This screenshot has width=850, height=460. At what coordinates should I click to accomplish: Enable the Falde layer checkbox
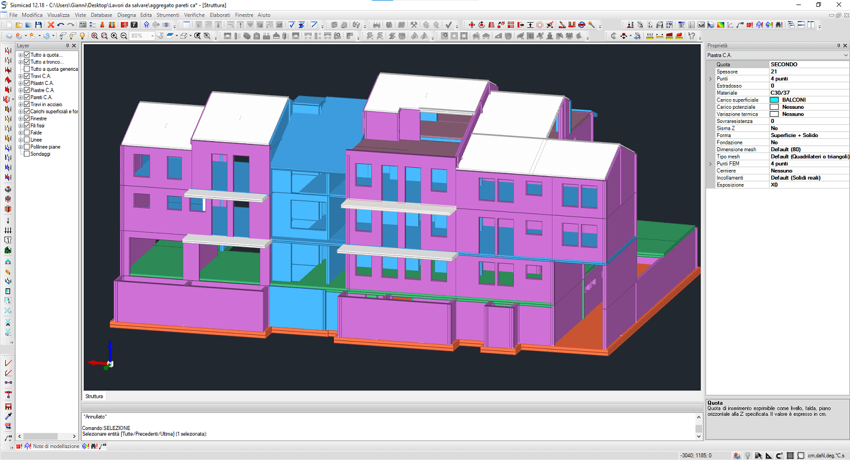27,133
